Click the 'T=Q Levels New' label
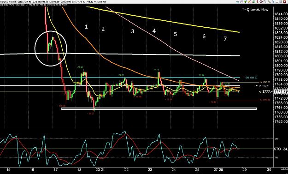The width and height of the screenshot is (288, 174). tap(255, 10)
